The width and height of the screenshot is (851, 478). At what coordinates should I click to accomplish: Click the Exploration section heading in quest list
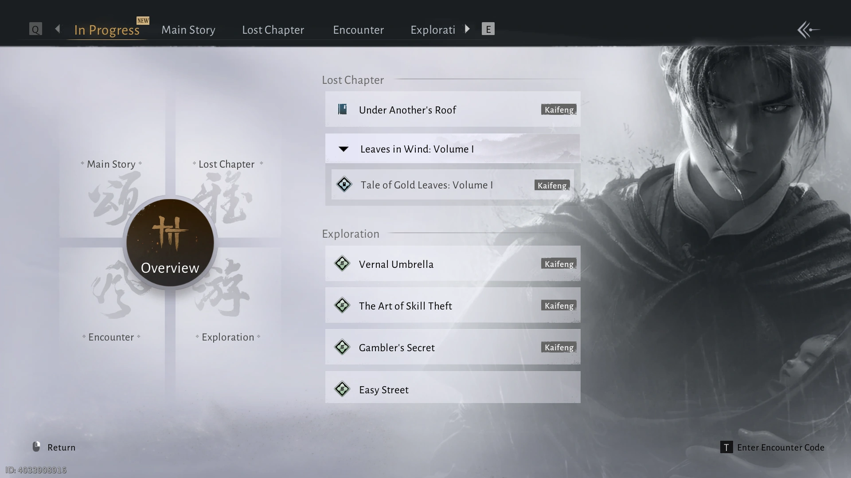tap(351, 234)
